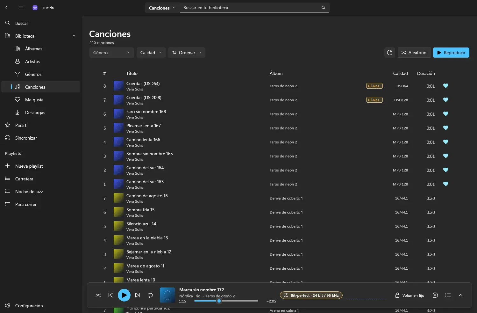477x313 pixels.
Task: Skip to next track
Action: (x=138, y=295)
